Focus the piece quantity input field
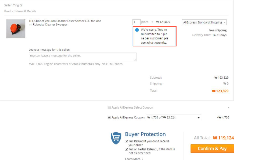 [x=136, y=22]
